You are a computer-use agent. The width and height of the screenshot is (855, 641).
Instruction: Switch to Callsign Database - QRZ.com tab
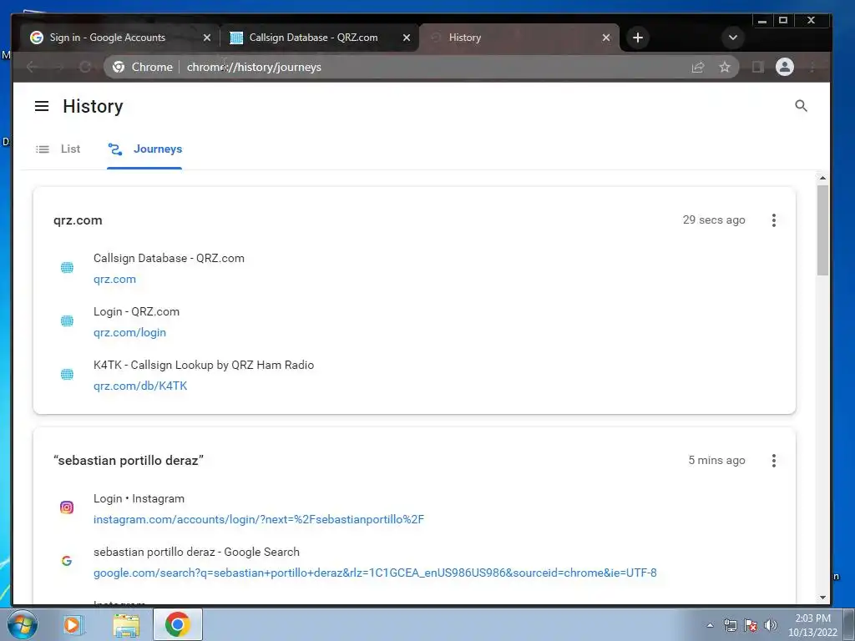coord(320,38)
